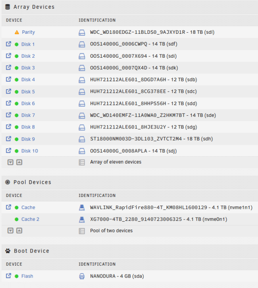Click the Parity warning triangle icon
The width and height of the screenshot is (258, 288).
(17, 32)
